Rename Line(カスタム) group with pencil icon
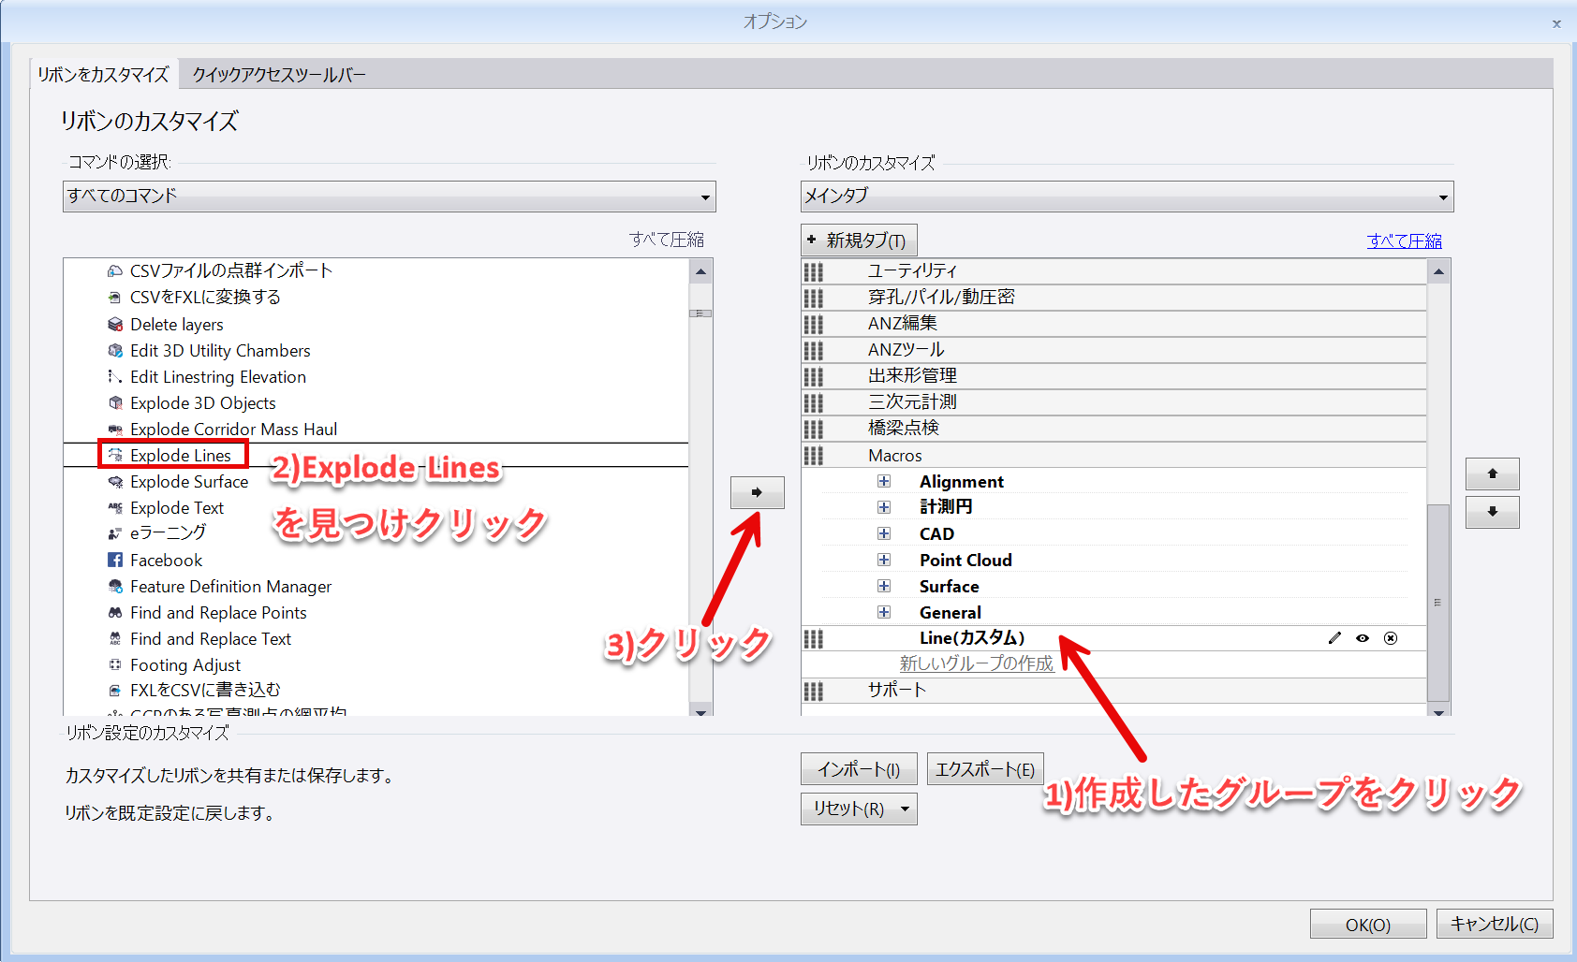The image size is (1577, 962). 1334,638
